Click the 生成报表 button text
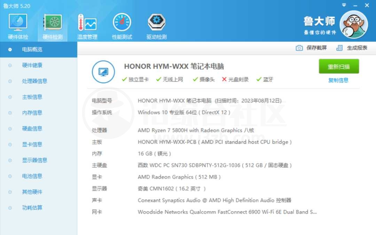Viewport: 376px width, 235px height. pos(357,48)
